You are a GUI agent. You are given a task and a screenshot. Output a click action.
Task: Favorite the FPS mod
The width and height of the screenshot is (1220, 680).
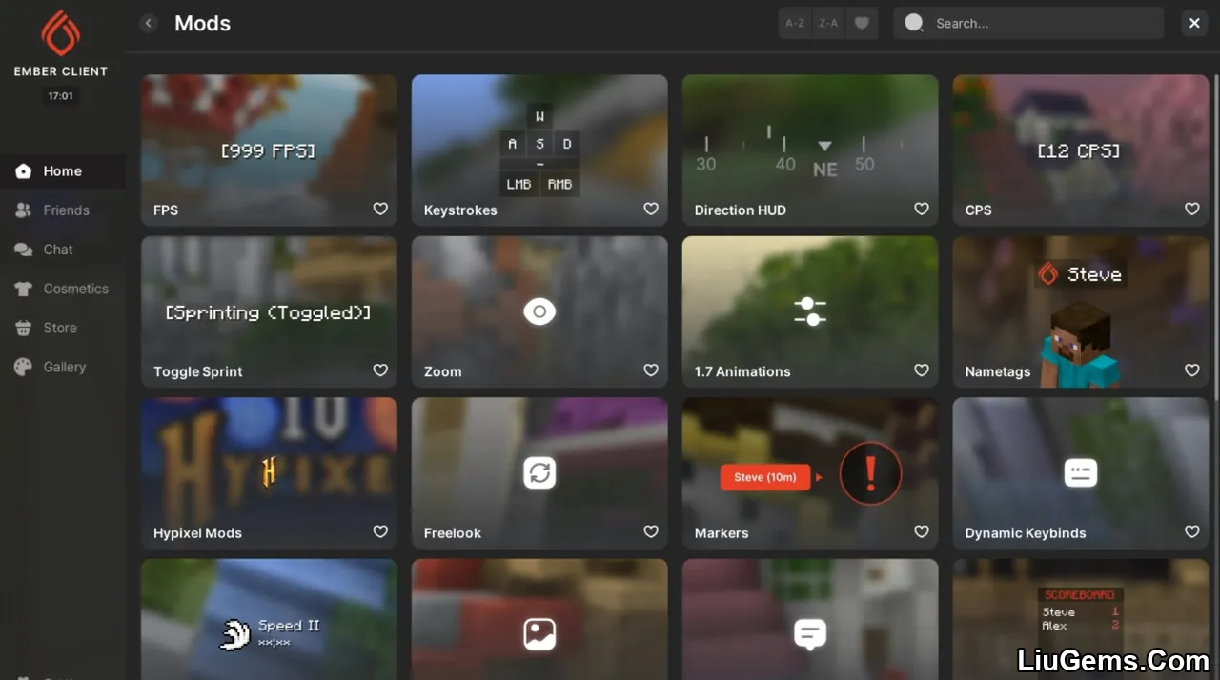(380, 209)
